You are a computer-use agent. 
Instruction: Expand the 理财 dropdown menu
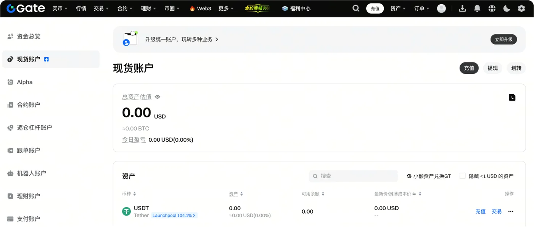tap(149, 8)
